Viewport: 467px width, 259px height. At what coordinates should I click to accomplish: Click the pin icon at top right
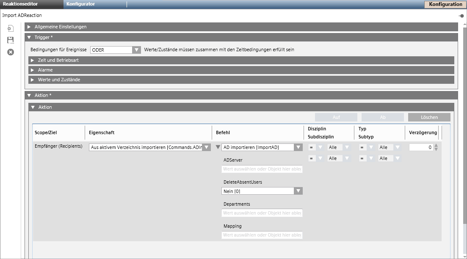coord(461,16)
